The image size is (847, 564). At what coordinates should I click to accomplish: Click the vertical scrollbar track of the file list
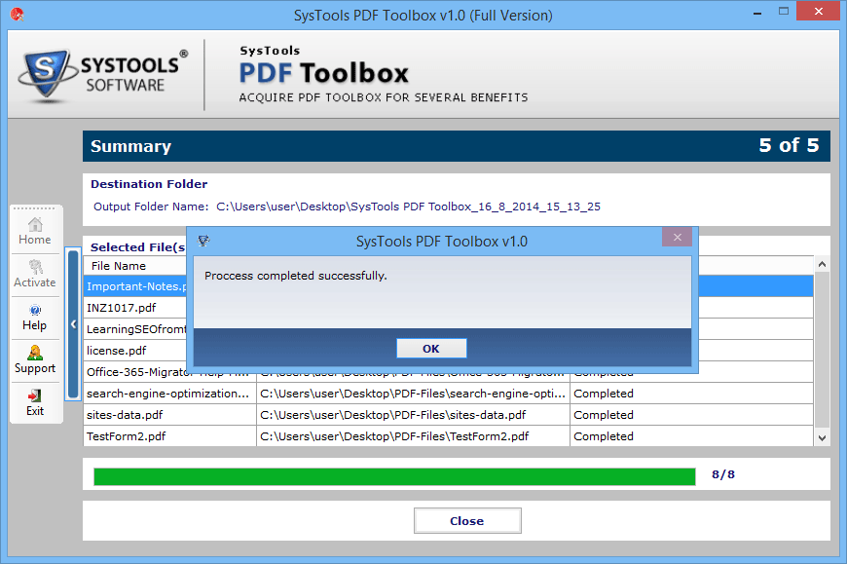coord(822,351)
